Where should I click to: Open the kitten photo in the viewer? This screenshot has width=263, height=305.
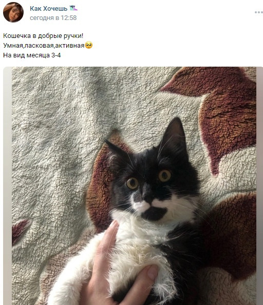coord(133,186)
